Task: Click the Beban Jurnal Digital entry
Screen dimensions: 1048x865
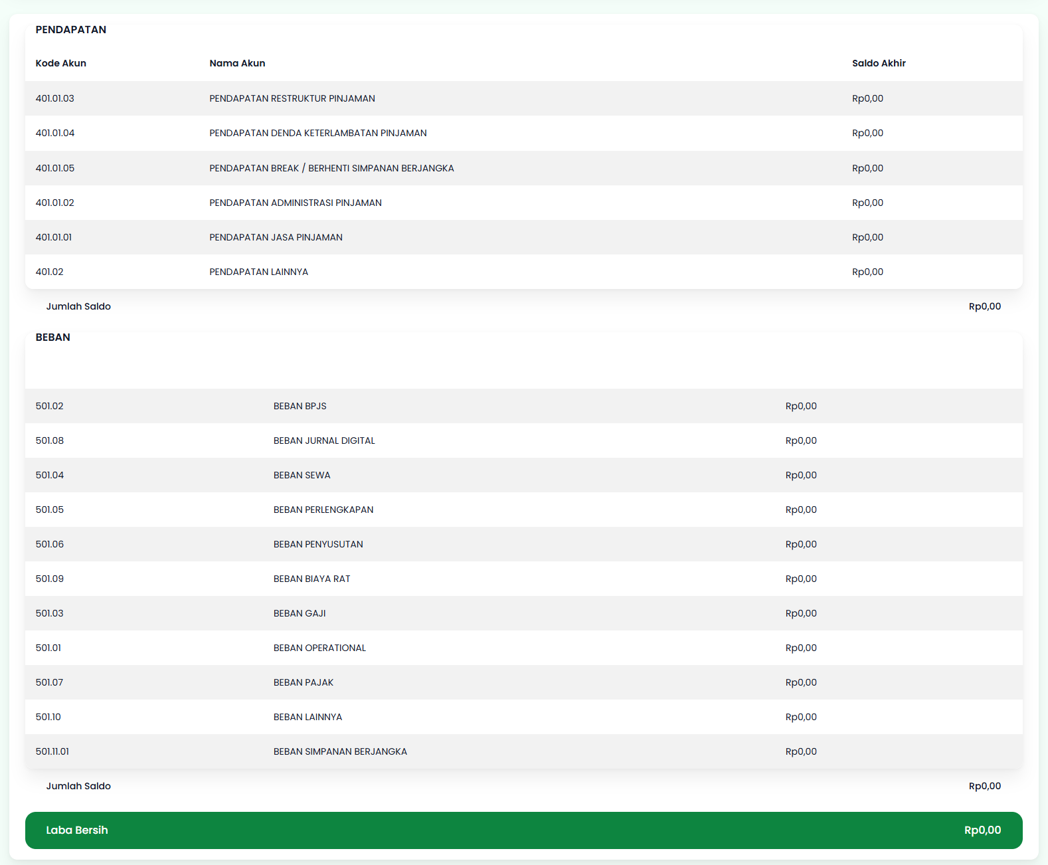Action: point(324,440)
